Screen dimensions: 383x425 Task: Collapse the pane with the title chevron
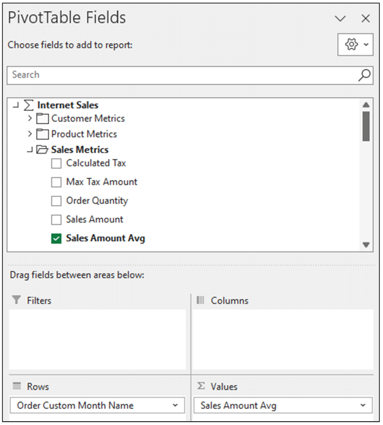pos(340,19)
